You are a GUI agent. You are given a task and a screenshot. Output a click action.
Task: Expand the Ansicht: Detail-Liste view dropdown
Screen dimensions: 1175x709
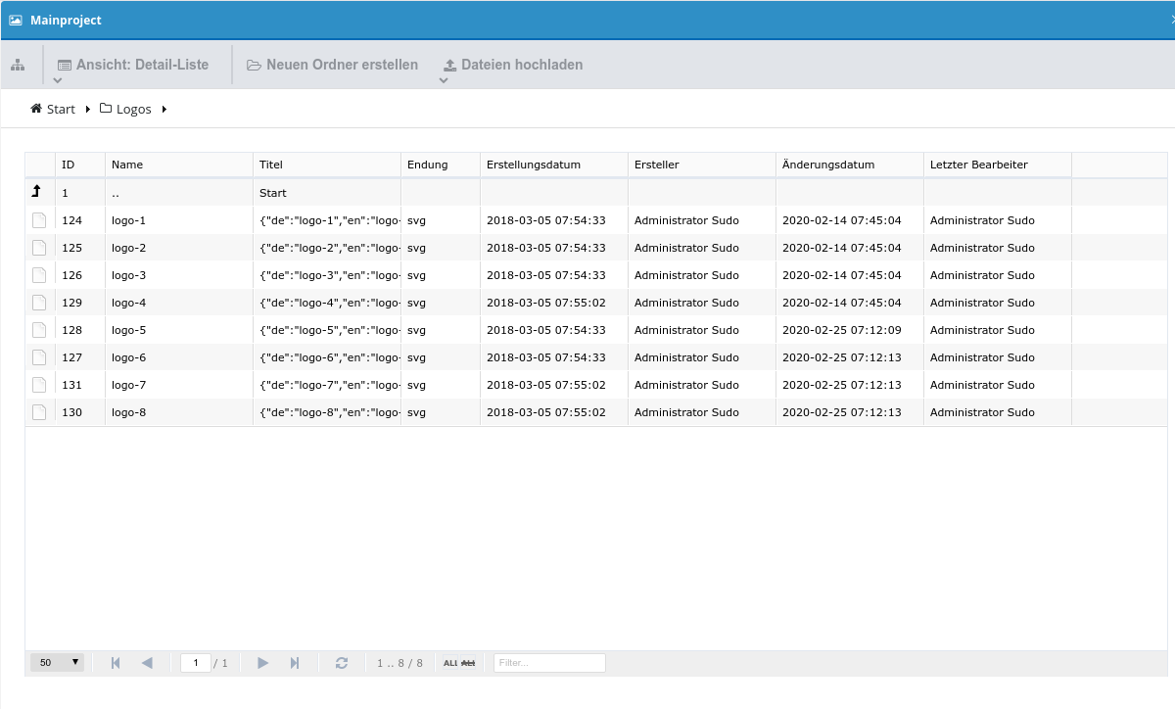(x=58, y=80)
